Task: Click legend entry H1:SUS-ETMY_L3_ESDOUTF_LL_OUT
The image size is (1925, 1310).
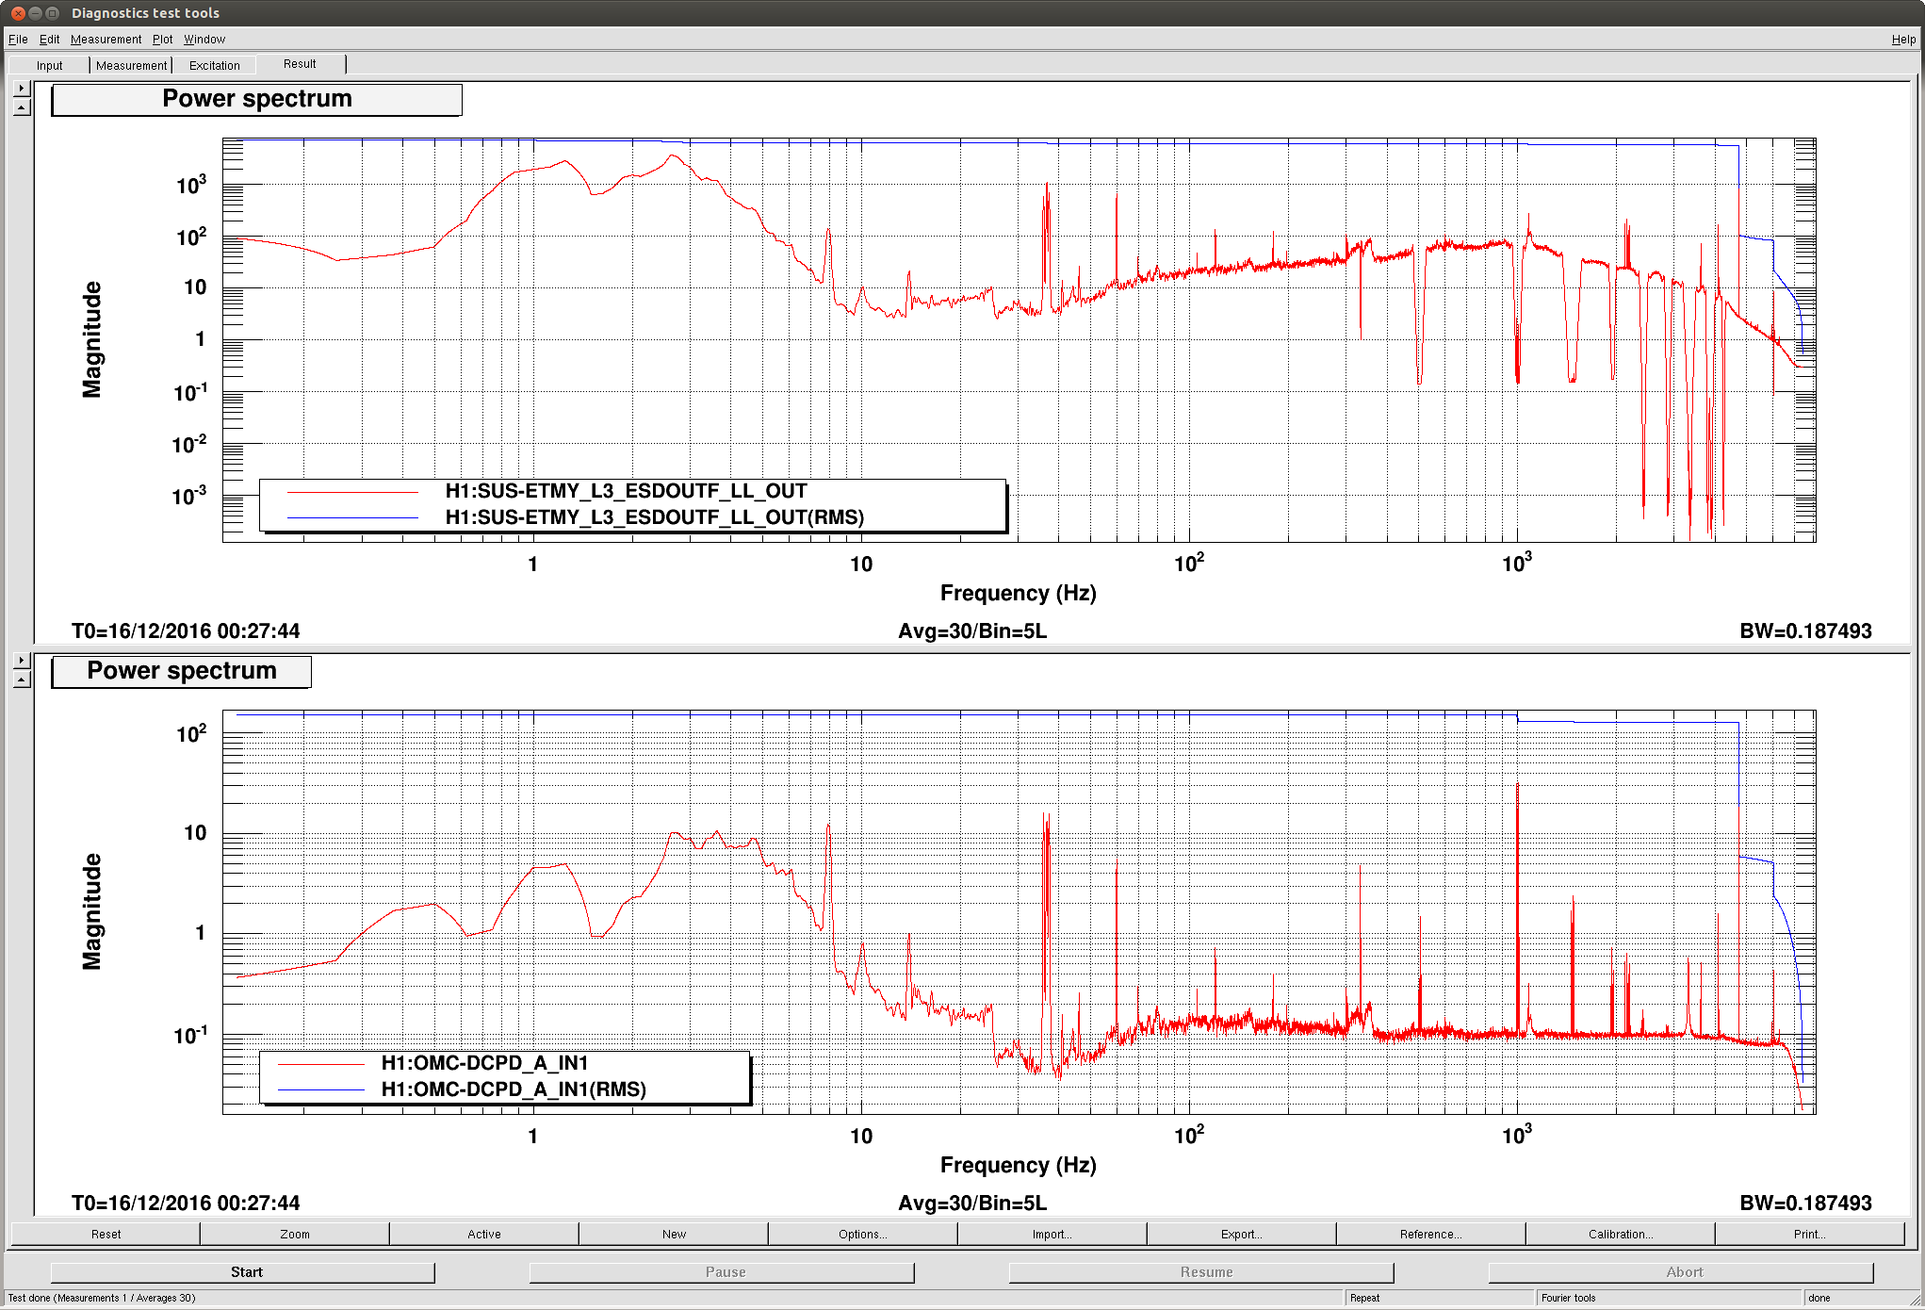Action: pyautogui.click(x=626, y=491)
